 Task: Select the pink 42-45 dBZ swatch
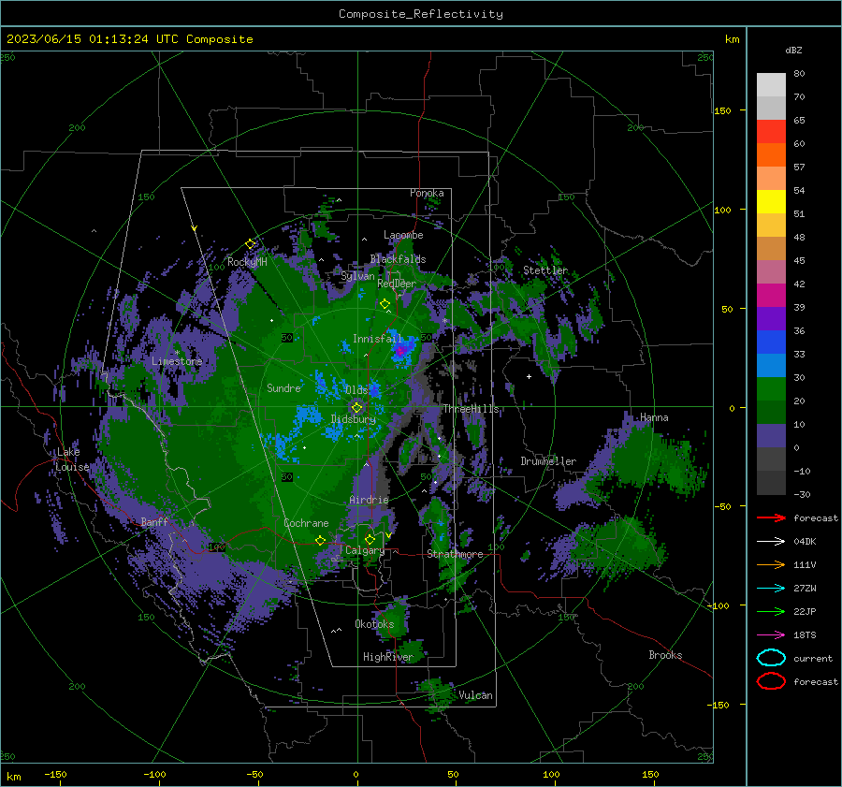click(x=771, y=271)
